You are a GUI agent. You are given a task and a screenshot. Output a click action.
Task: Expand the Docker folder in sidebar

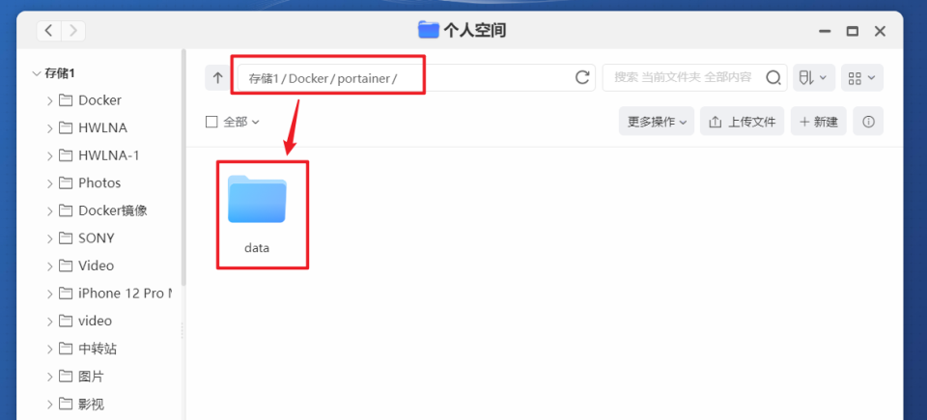pyautogui.click(x=49, y=100)
